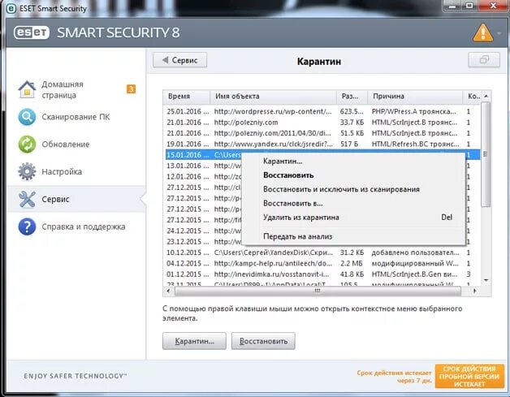Open 'Обновление' sidebar item
This screenshot has height=397, width=510.
coord(76,145)
